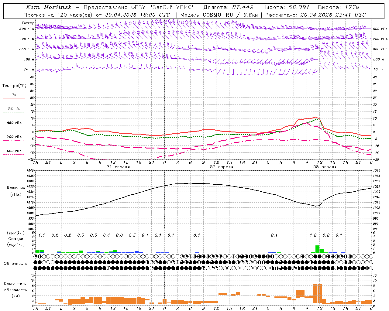Click the Осадки precipitation label
389x311 pixels.
(15, 239)
